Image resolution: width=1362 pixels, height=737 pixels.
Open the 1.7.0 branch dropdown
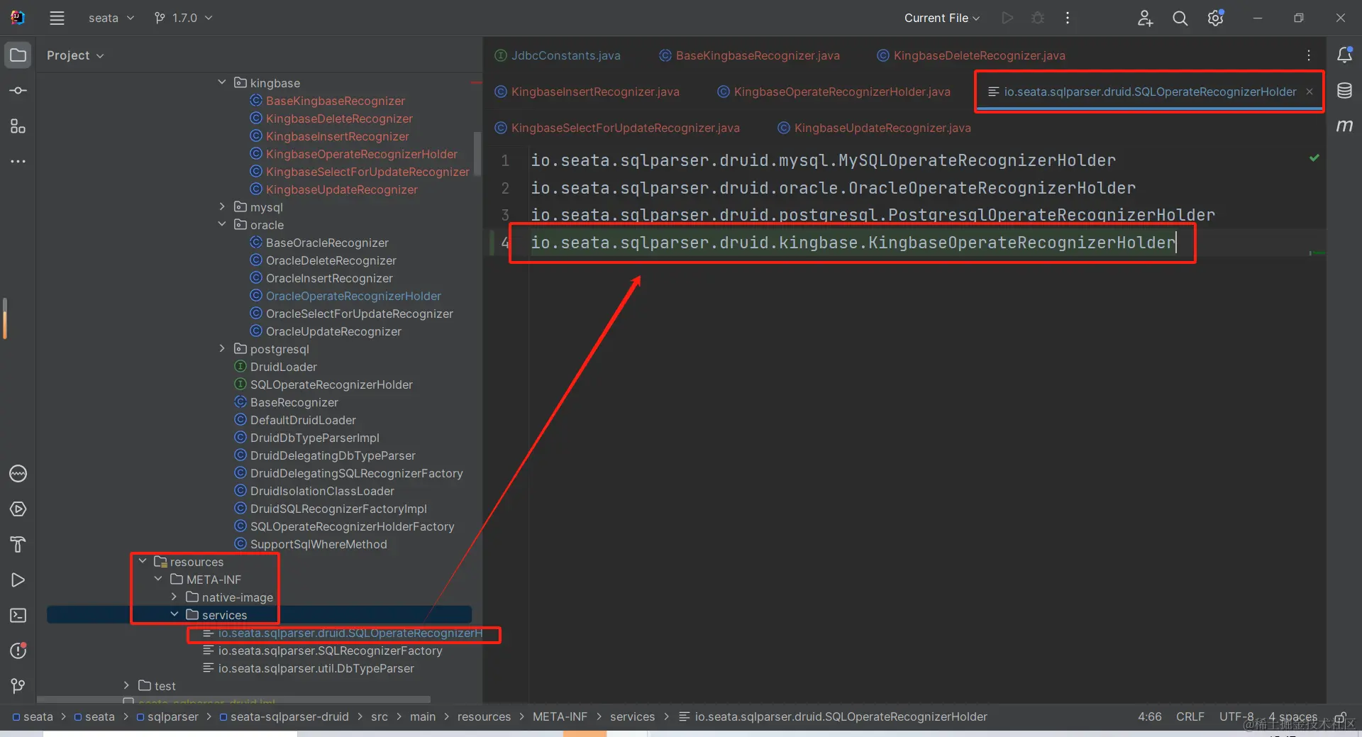click(184, 18)
